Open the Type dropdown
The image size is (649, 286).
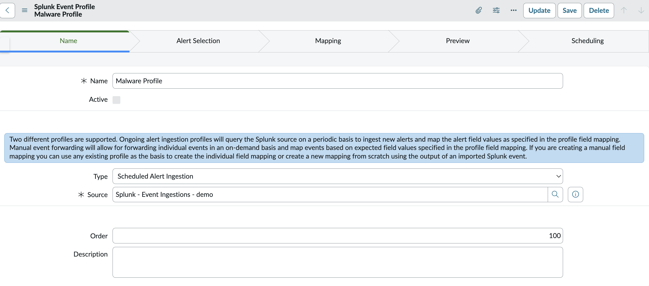[338, 176]
